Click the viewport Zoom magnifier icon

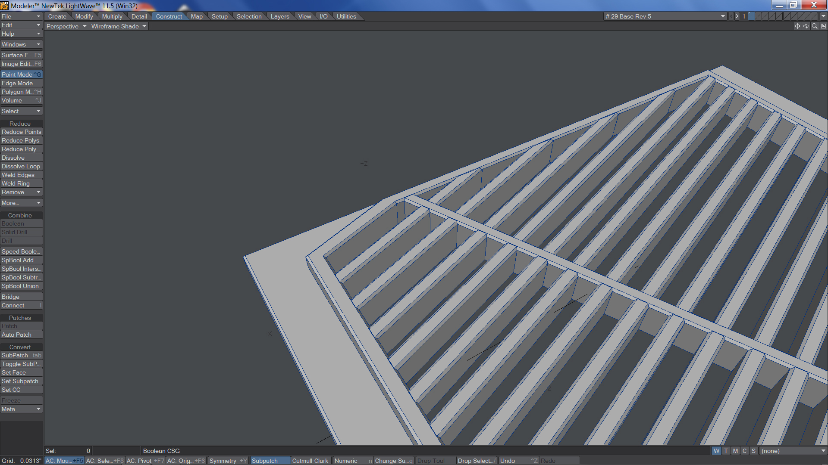tap(815, 26)
